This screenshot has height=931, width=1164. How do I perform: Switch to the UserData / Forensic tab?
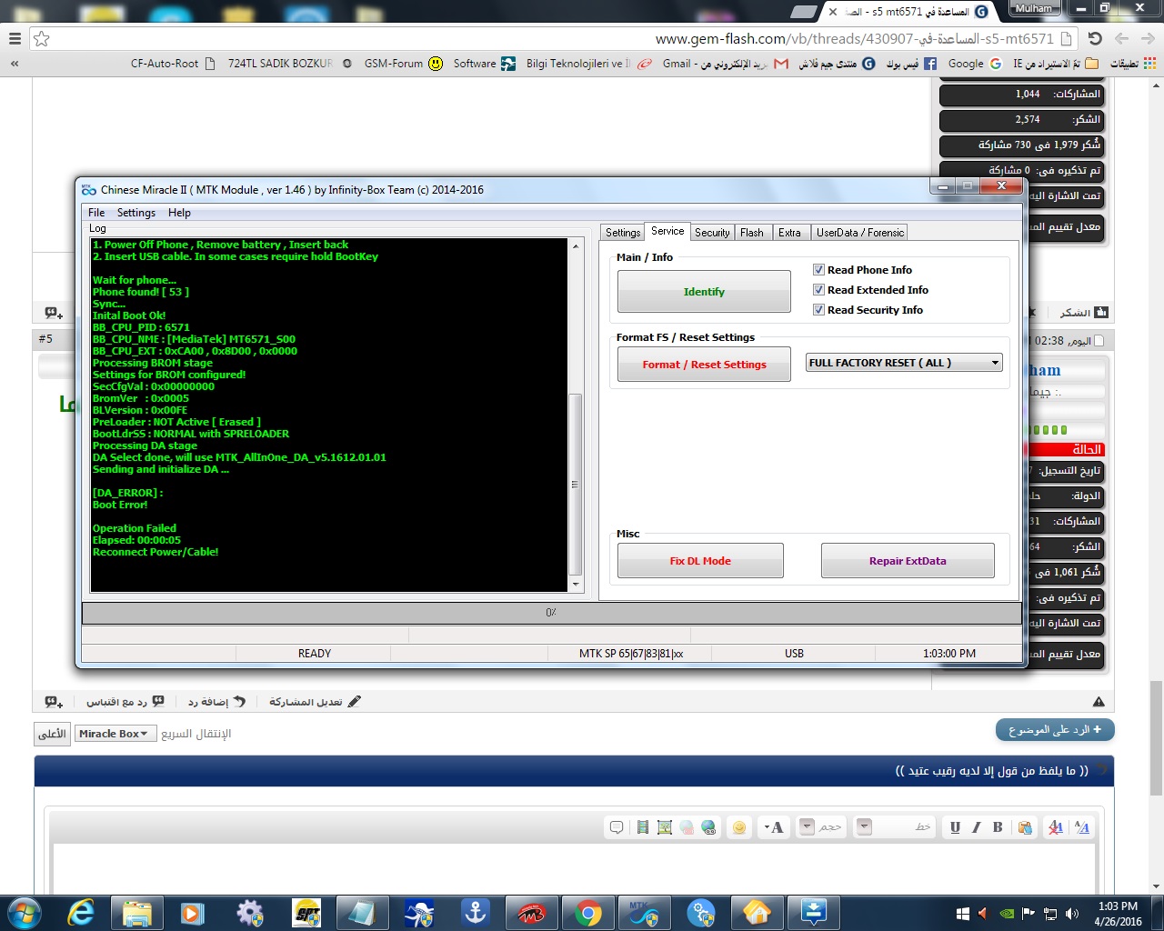[x=860, y=233]
